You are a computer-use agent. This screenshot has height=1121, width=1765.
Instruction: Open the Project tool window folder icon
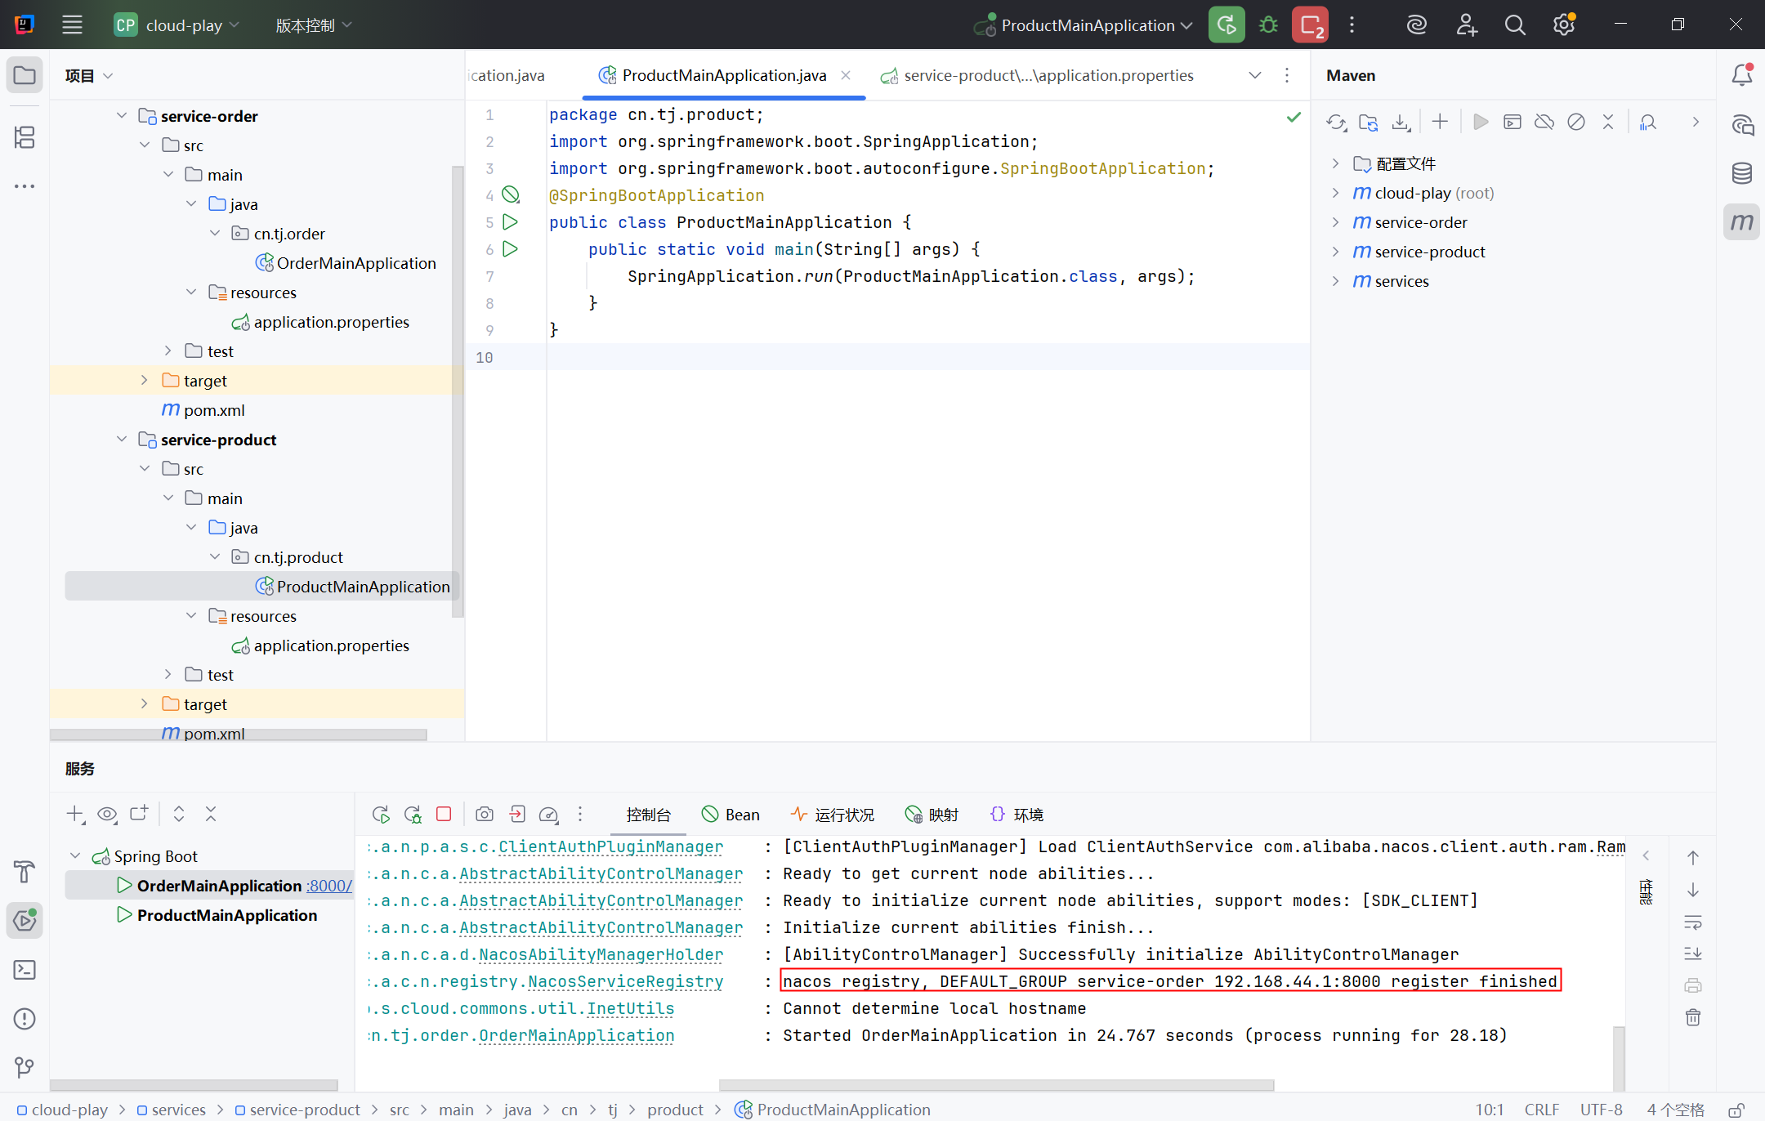tap(25, 76)
